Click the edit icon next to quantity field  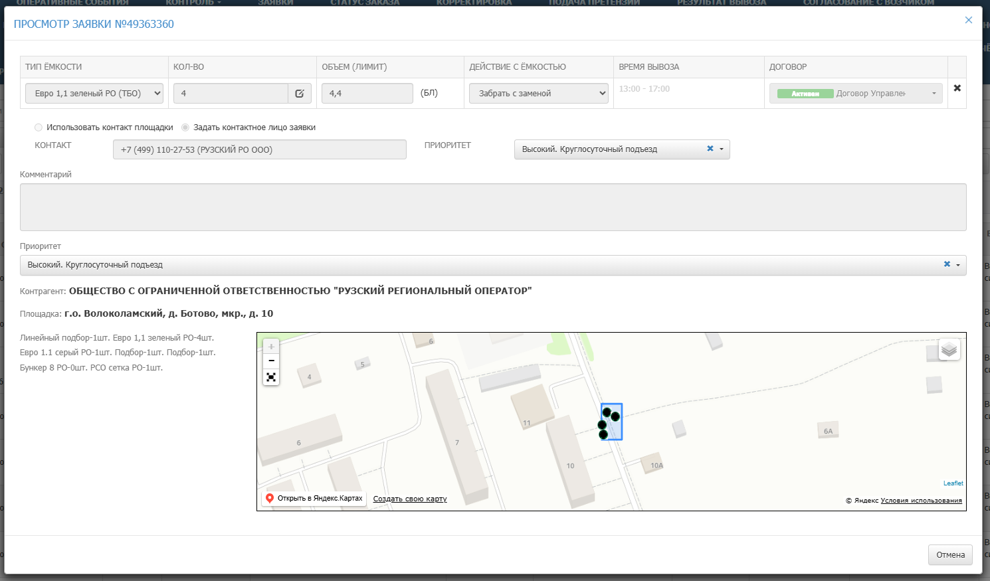(x=300, y=94)
